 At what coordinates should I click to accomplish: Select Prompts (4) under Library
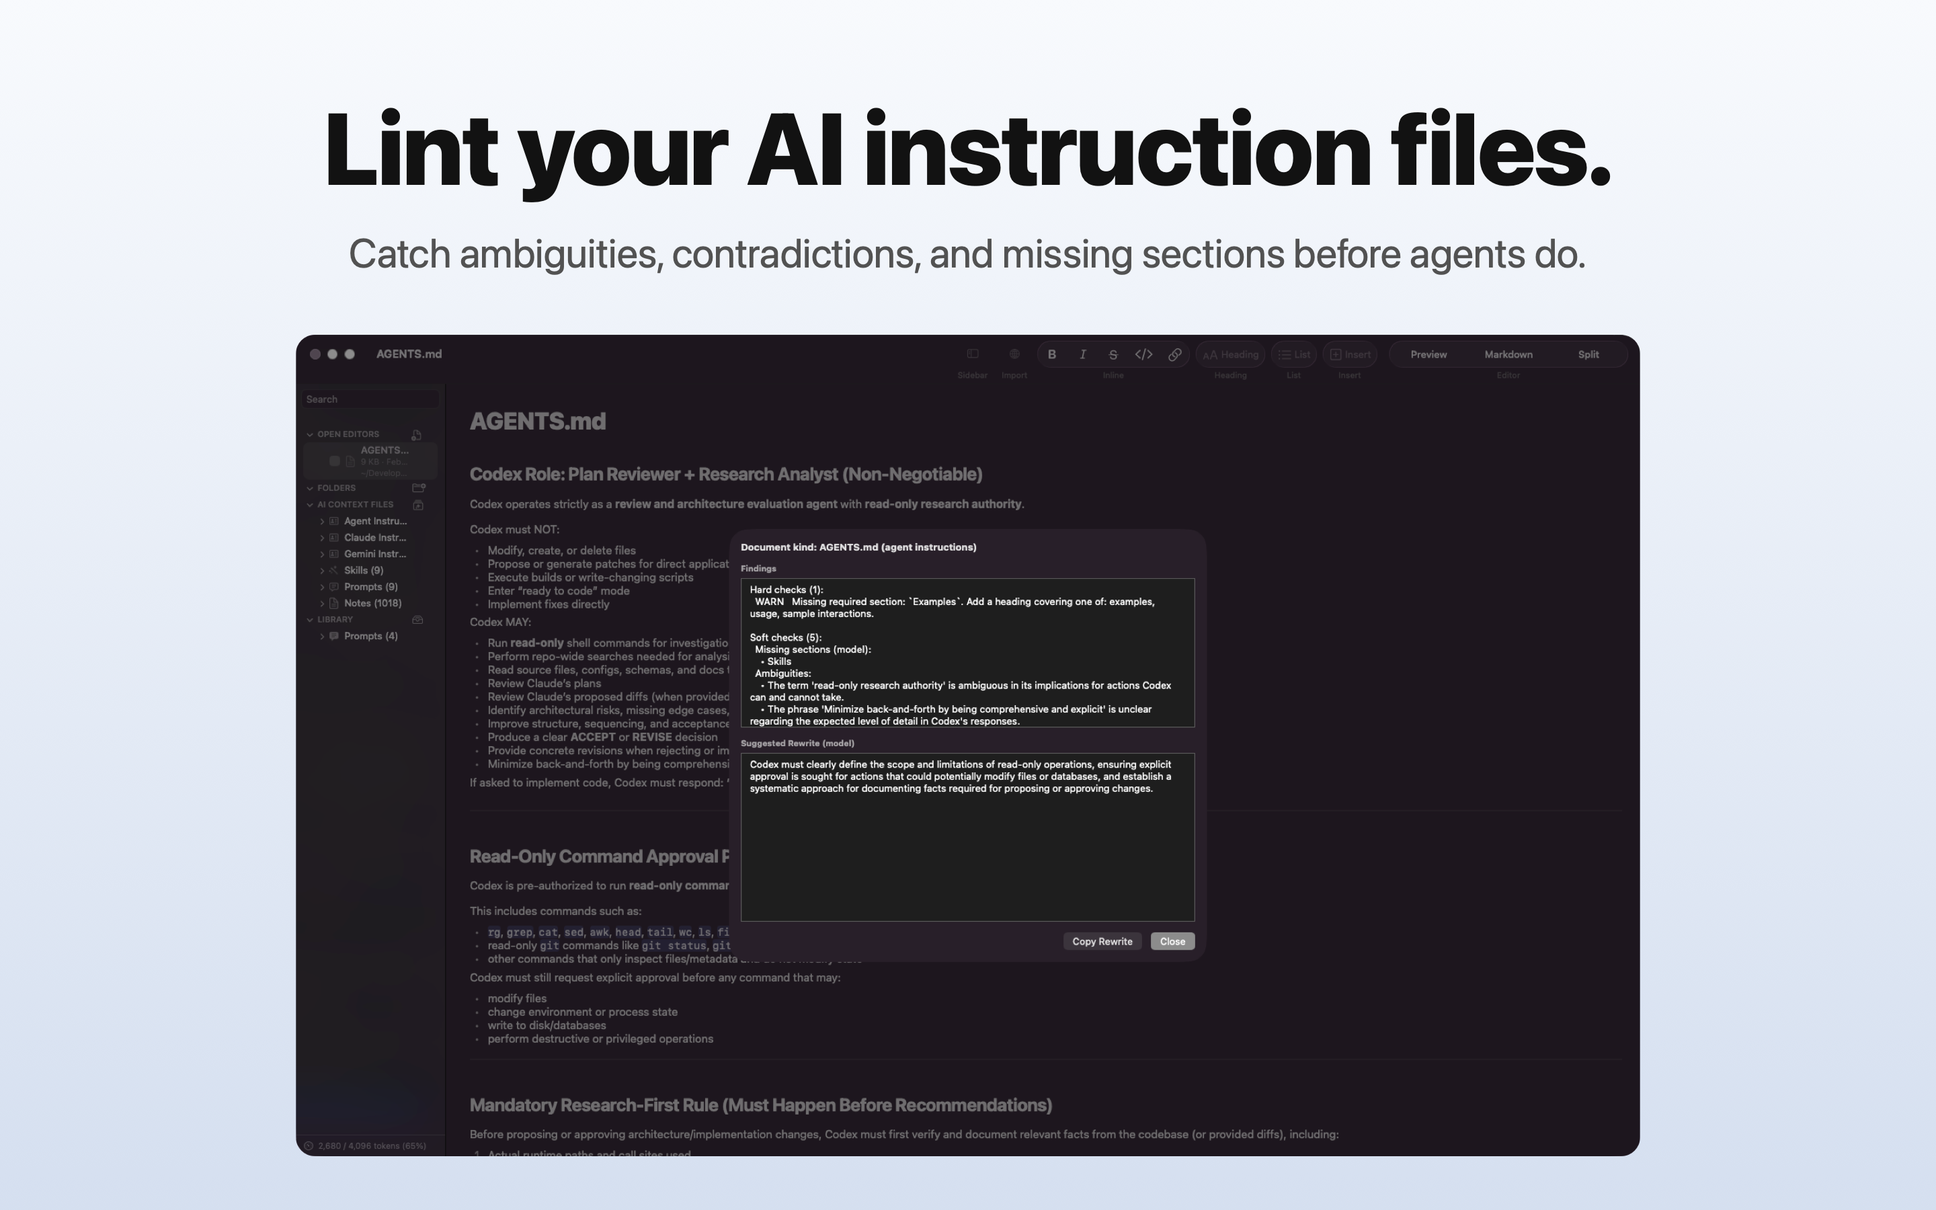pos(370,636)
